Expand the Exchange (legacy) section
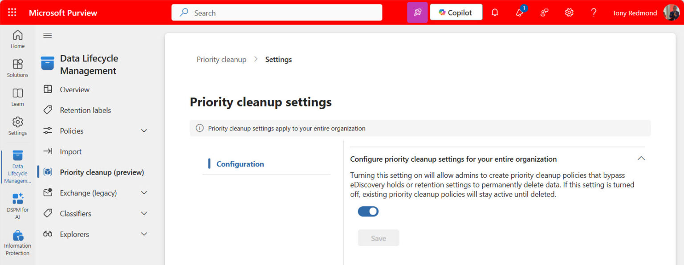Screen dimensions: 684x265 click(x=143, y=192)
